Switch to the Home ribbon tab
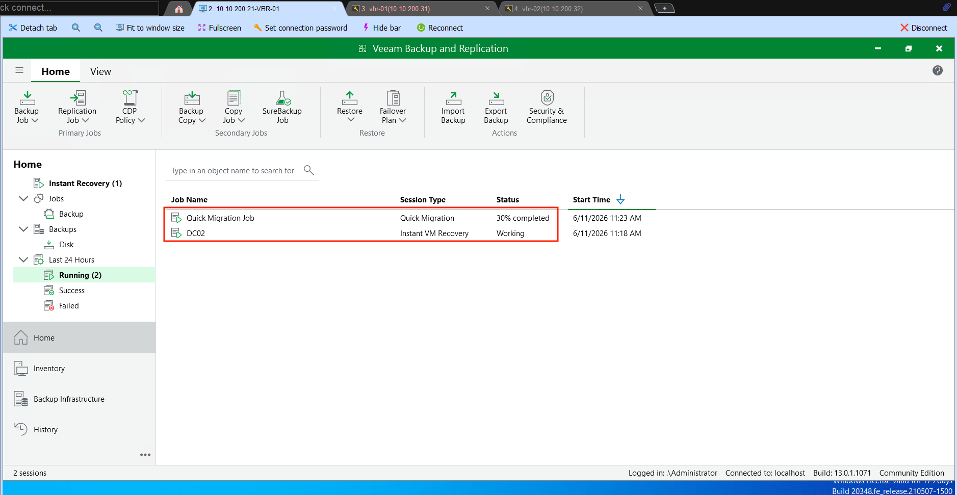This screenshot has height=495, width=957. tap(56, 71)
